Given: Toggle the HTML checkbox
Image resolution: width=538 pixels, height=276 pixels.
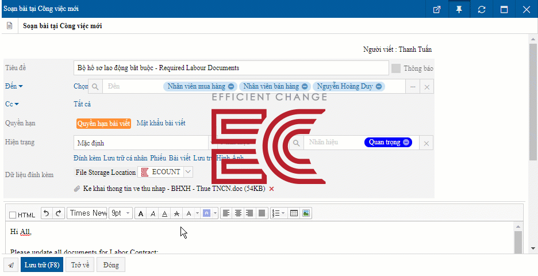Looking at the screenshot, I should tap(13, 215).
